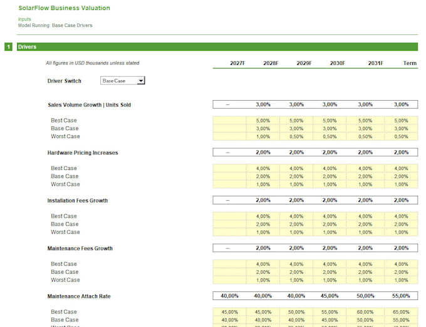Click Installation Fees Base Case 2028F cell 2,00%

262,224
